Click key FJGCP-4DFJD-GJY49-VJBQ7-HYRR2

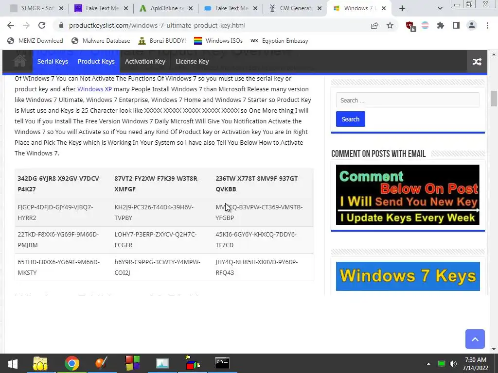55,213
